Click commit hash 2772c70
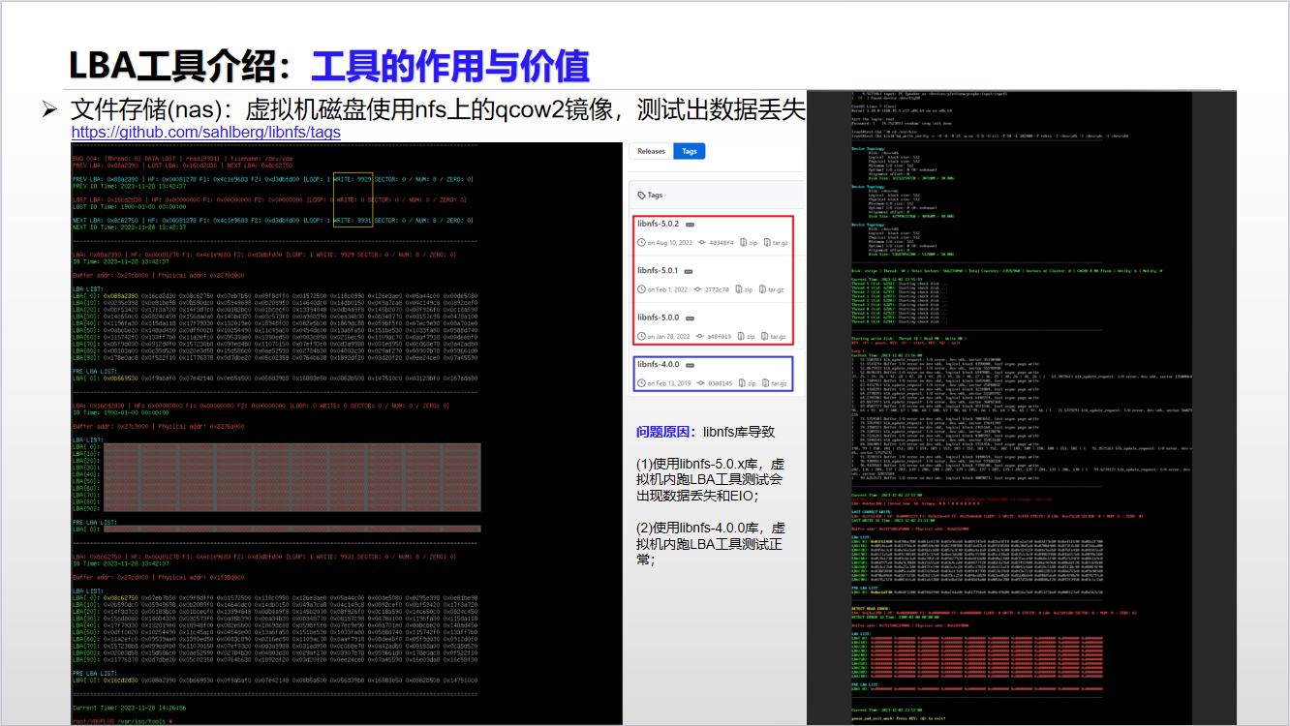The width and height of the screenshot is (1290, 726). [x=717, y=289]
